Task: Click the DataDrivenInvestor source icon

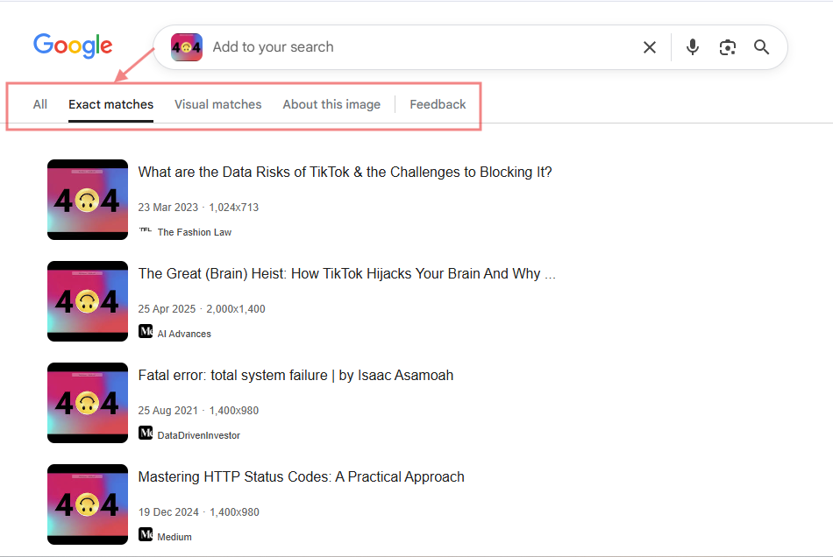Action: 145,434
